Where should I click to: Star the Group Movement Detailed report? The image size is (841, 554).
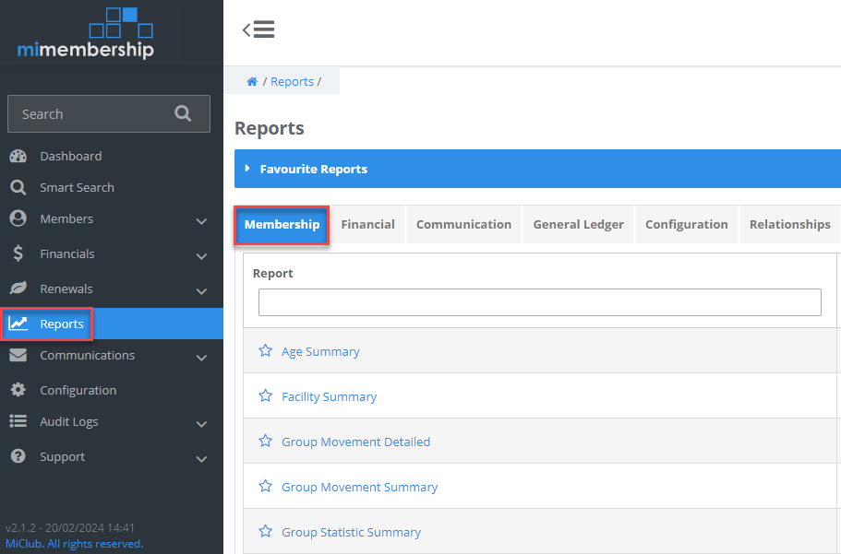(266, 441)
